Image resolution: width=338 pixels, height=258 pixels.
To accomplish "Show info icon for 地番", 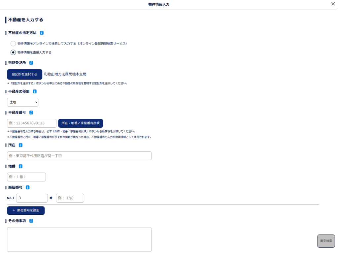I will (x=20, y=166).
